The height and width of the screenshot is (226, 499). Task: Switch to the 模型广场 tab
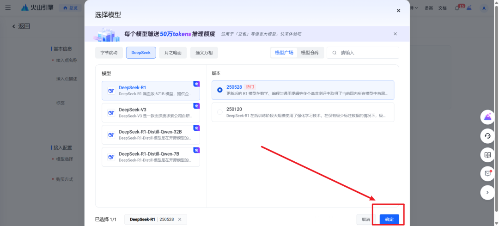pos(284,53)
